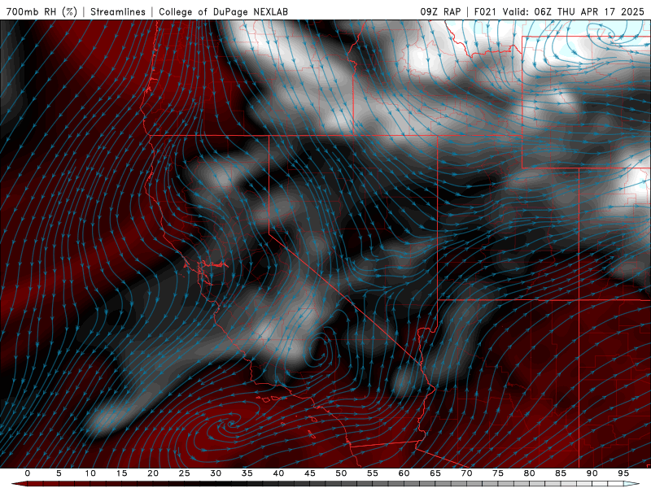Click the 50 tick label on the colorbar
Viewport: 651px width, 488px height.
click(341, 473)
